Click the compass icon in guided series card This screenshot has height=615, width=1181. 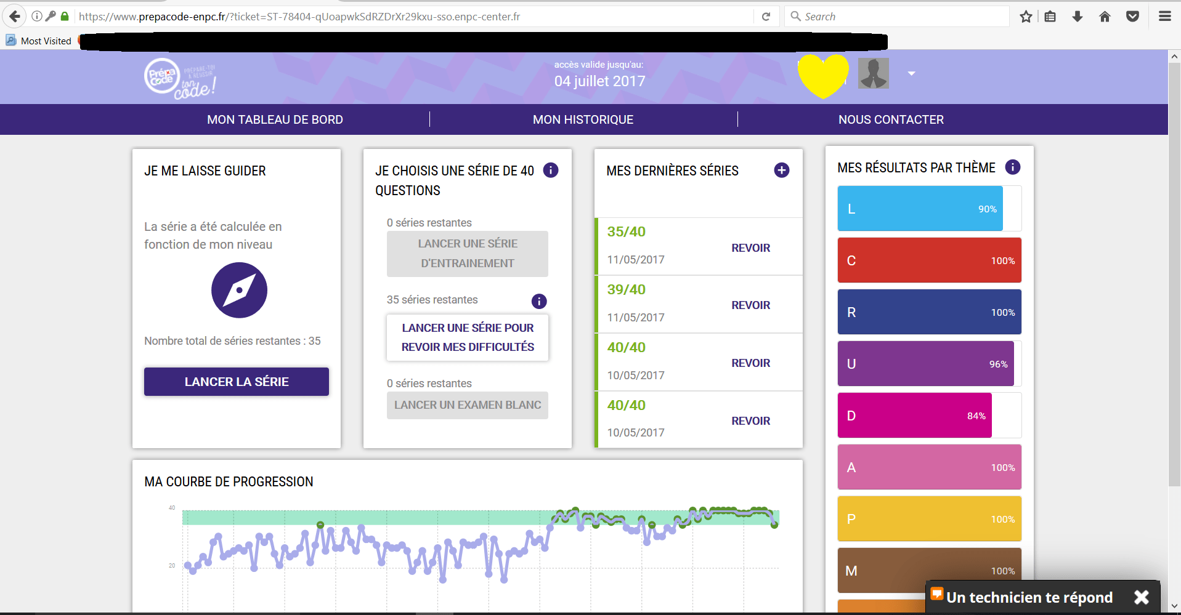point(239,290)
